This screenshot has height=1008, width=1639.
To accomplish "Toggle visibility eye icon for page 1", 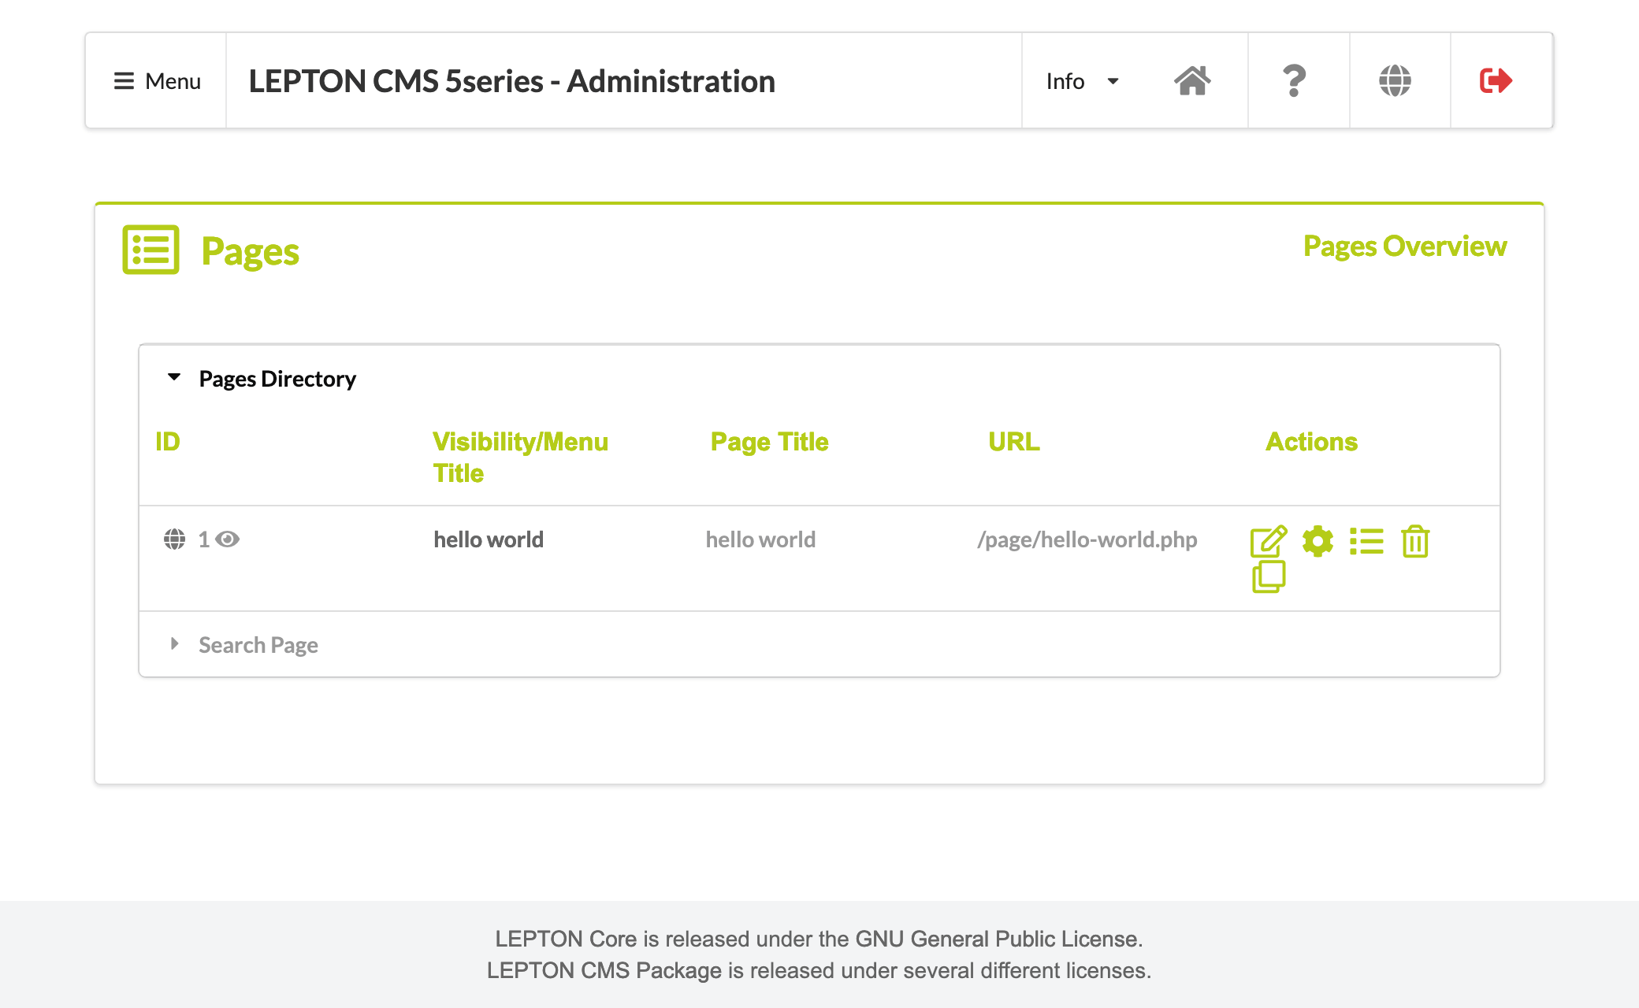I will click(228, 539).
